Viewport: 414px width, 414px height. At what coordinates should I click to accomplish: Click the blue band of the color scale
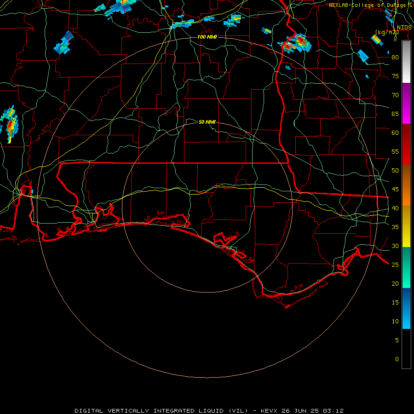(x=406, y=308)
